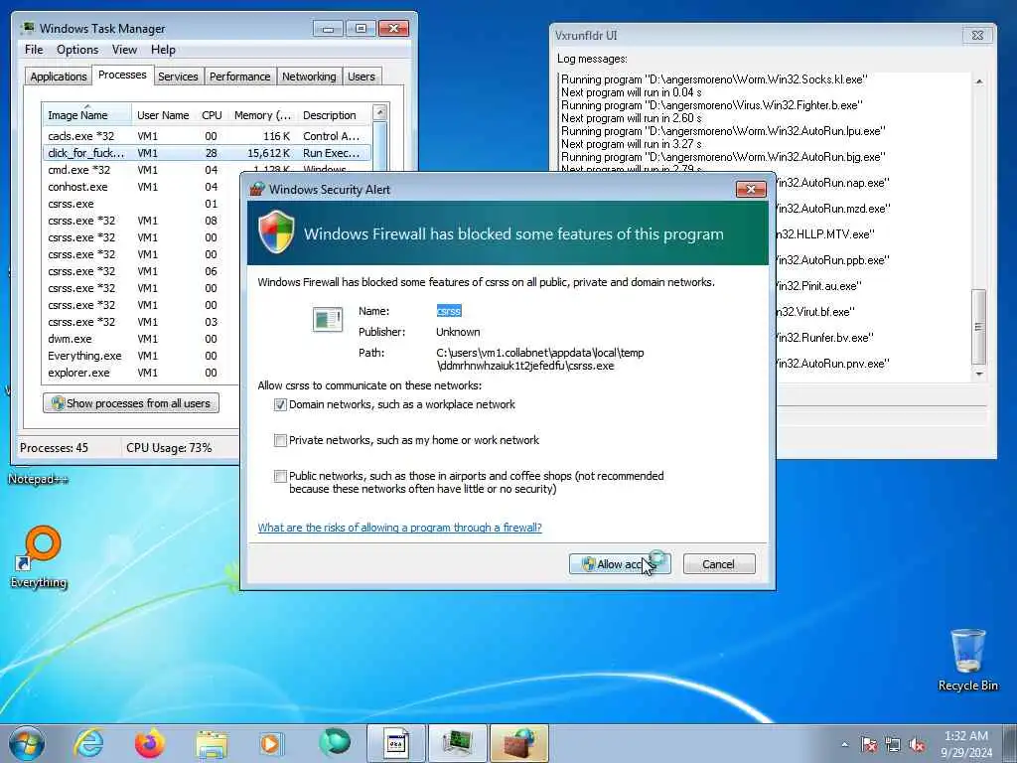The height and width of the screenshot is (763, 1017).
Task: Close the Vxrunfldr UI window
Action: (x=977, y=35)
